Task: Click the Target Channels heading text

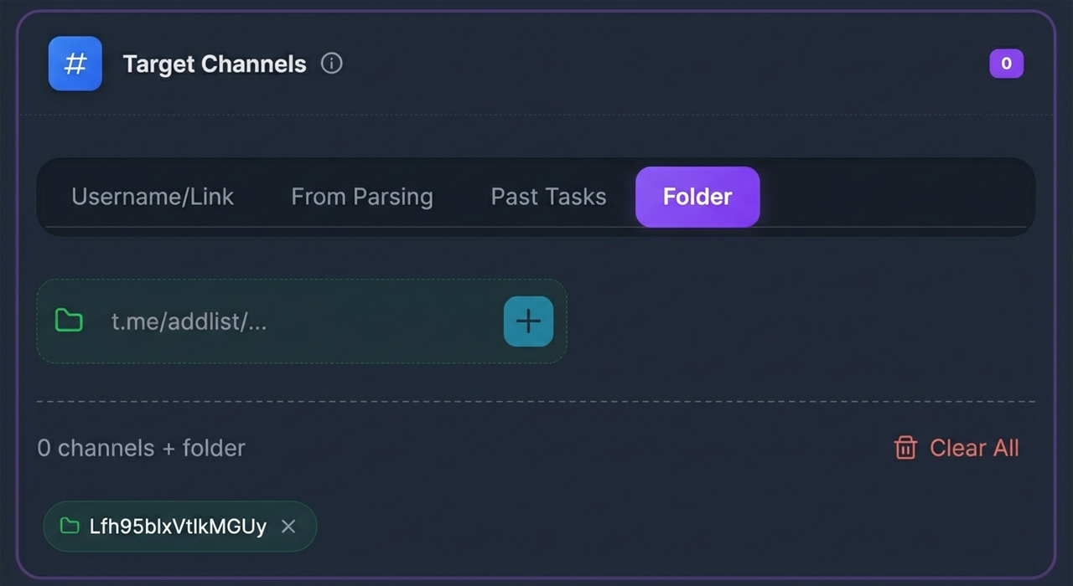Action: 215,64
